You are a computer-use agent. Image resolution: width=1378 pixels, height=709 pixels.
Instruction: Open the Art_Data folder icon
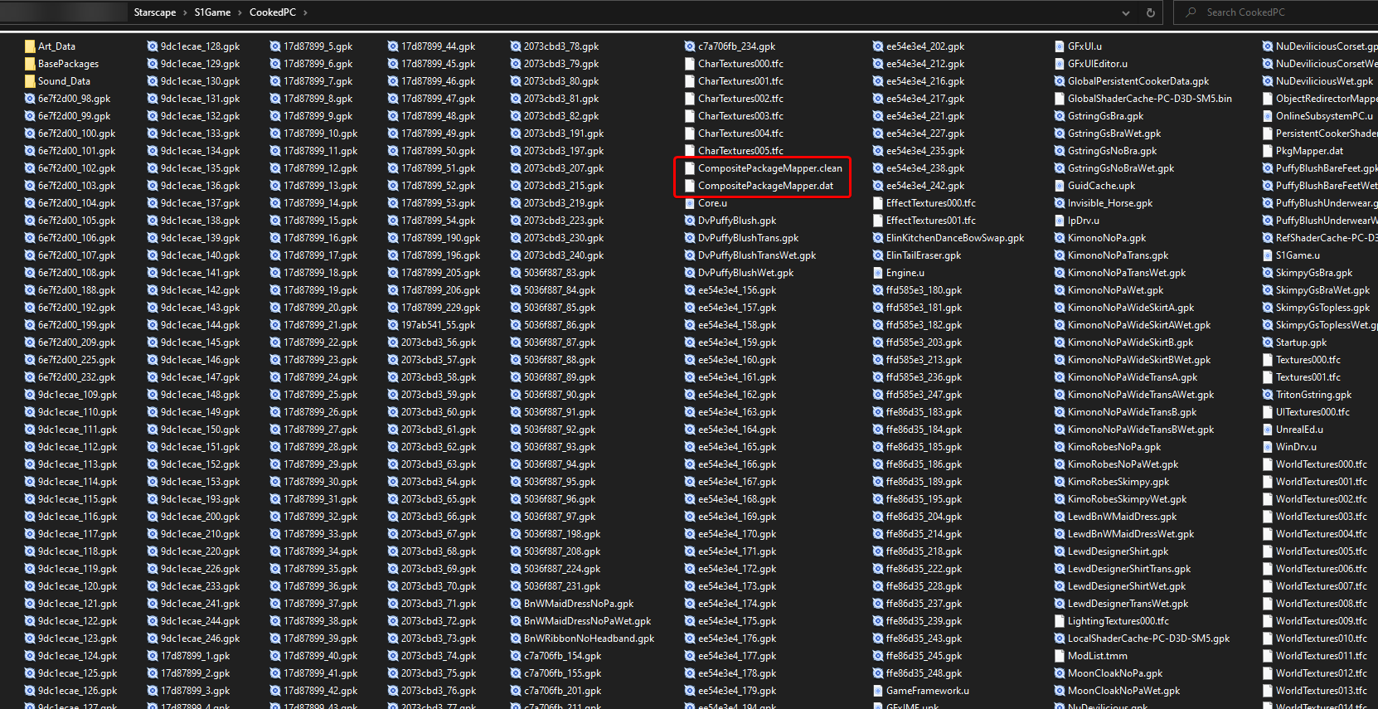point(30,46)
